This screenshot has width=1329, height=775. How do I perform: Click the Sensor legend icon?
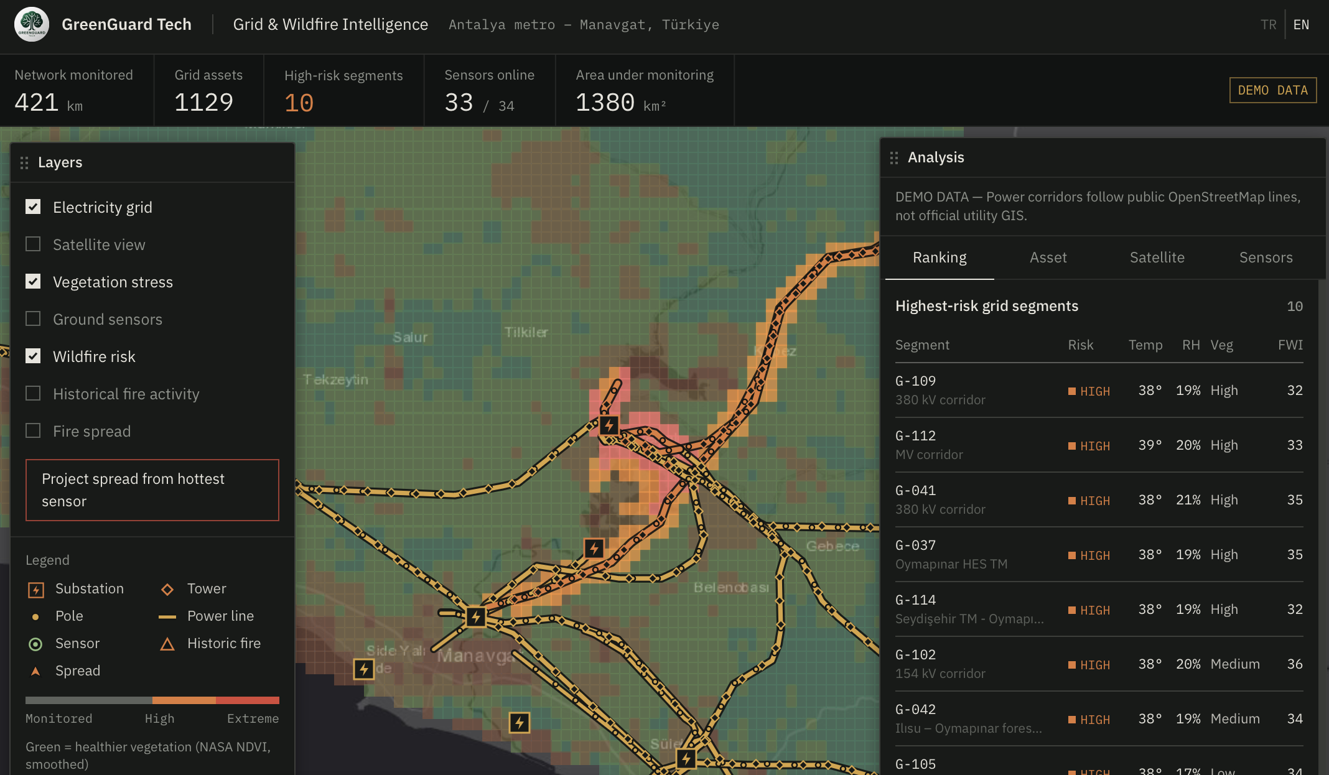(35, 644)
